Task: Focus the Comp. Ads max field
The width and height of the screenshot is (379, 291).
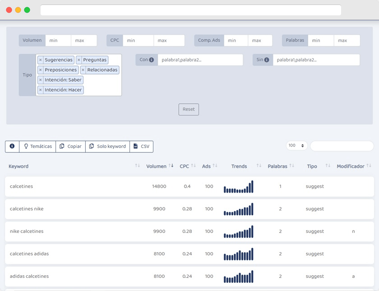Action: 260,40
